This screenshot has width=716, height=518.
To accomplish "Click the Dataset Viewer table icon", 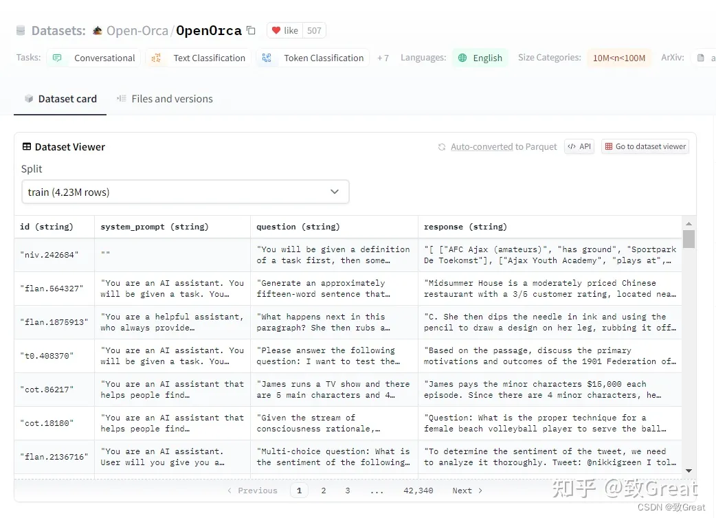I will click(27, 146).
